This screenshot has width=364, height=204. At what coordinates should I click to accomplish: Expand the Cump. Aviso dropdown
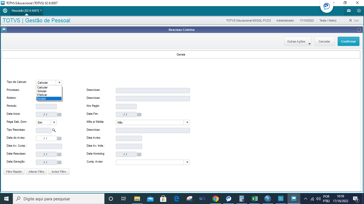tap(187, 162)
